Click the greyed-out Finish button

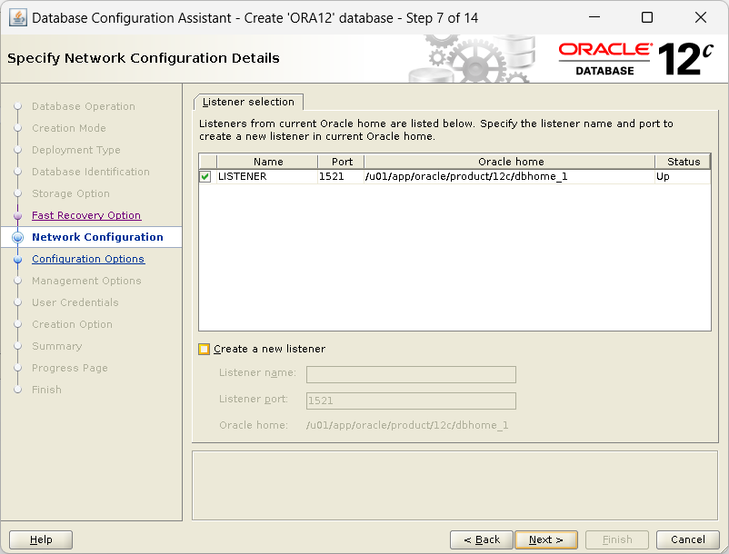pyautogui.click(x=617, y=539)
